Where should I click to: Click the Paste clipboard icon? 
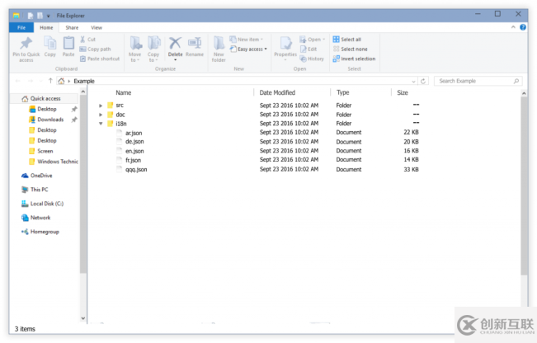68,46
